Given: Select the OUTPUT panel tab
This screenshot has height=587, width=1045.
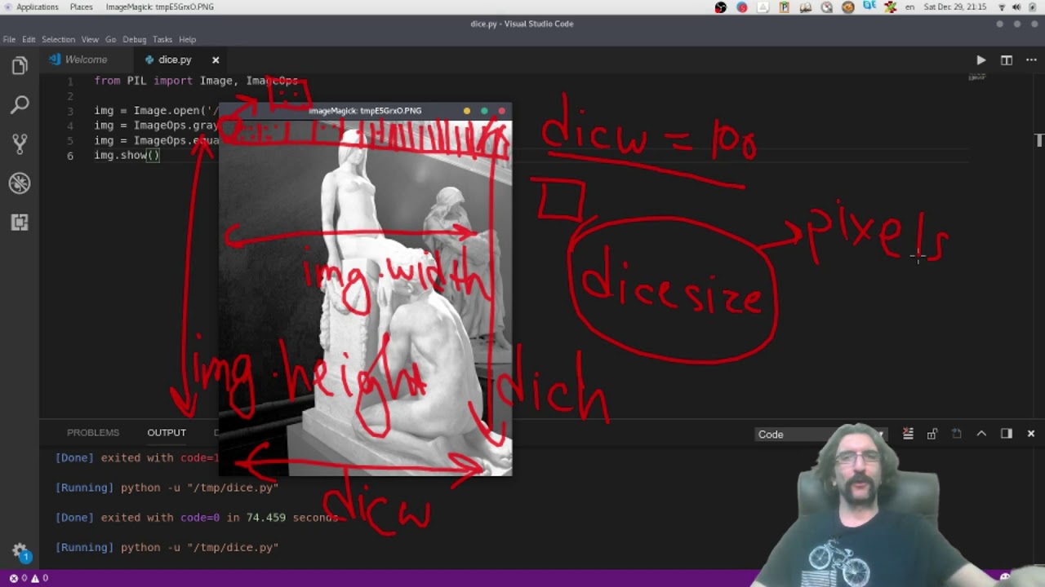Looking at the screenshot, I should pyautogui.click(x=167, y=432).
